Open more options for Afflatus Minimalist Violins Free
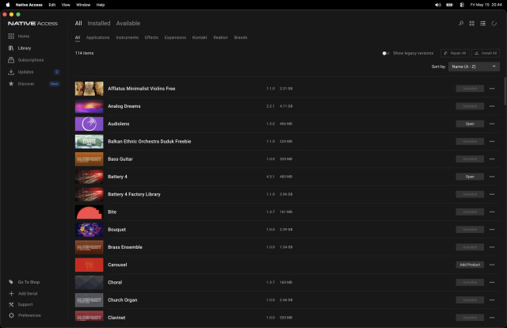The height and width of the screenshot is (328, 507). [x=492, y=89]
